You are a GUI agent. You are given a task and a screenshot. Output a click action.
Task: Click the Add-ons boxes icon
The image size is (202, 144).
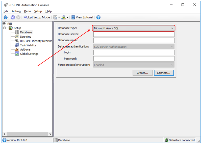click(17, 49)
